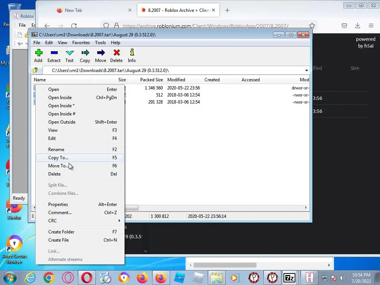Open the Avast Secure Browser desktop shortcut
The width and height of the screenshot is (380, 285).
[x=14, y=250]
